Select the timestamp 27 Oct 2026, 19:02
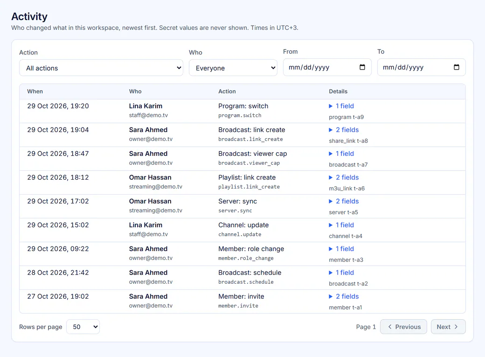The height and width of the screenshot is (357, 485). [58, 297]
